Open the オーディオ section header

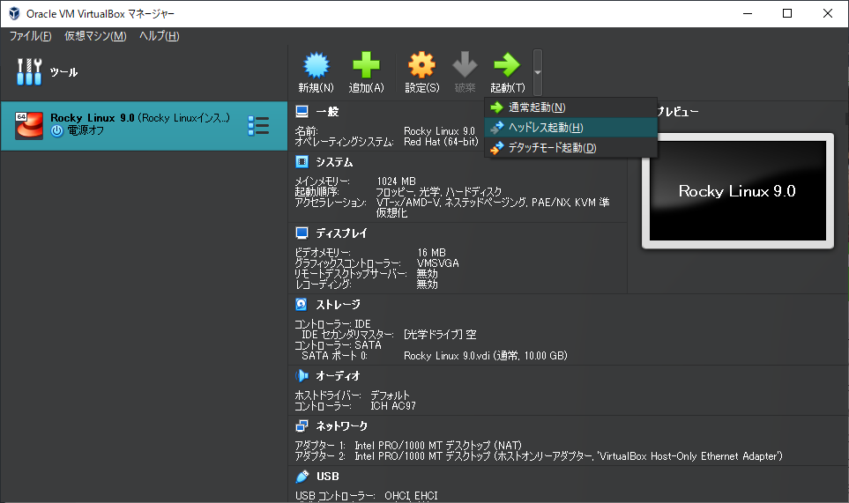pos(339,376)
